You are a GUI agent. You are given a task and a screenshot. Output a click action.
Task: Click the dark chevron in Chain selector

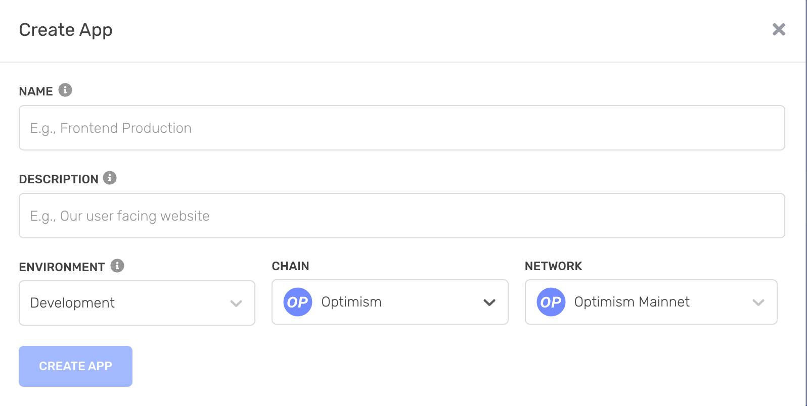(489, 302)
